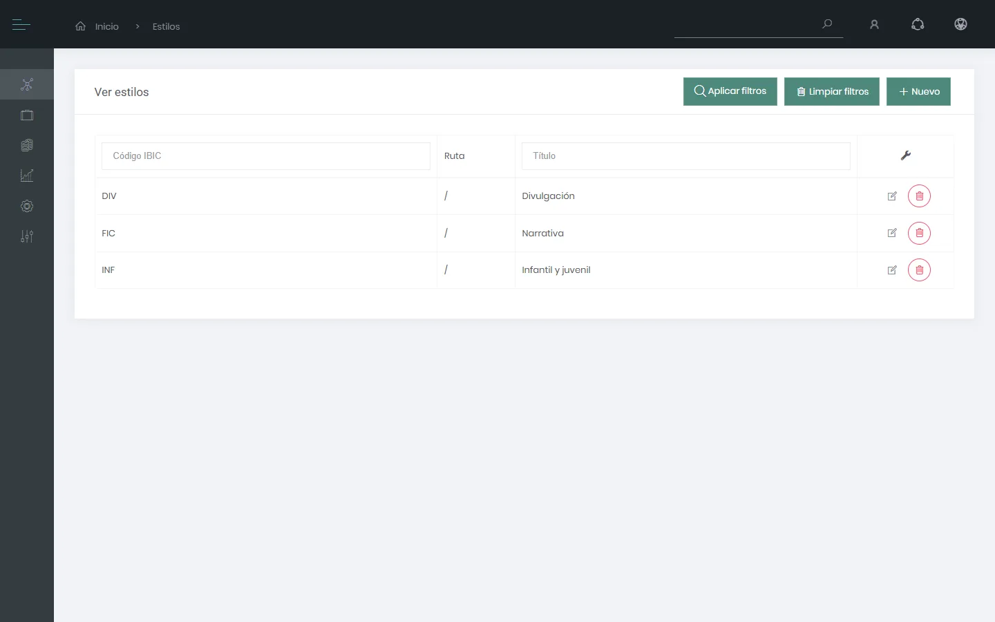This screenshot has width=995, height=622.
Task: Delete the Infantil y juvenil row
Action: coord(919,270)
